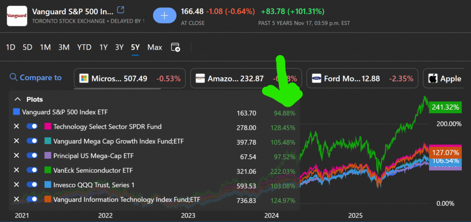The image size is (471, 222).
Task: Add Amazon comparison chip
Action: click(247, 78)
